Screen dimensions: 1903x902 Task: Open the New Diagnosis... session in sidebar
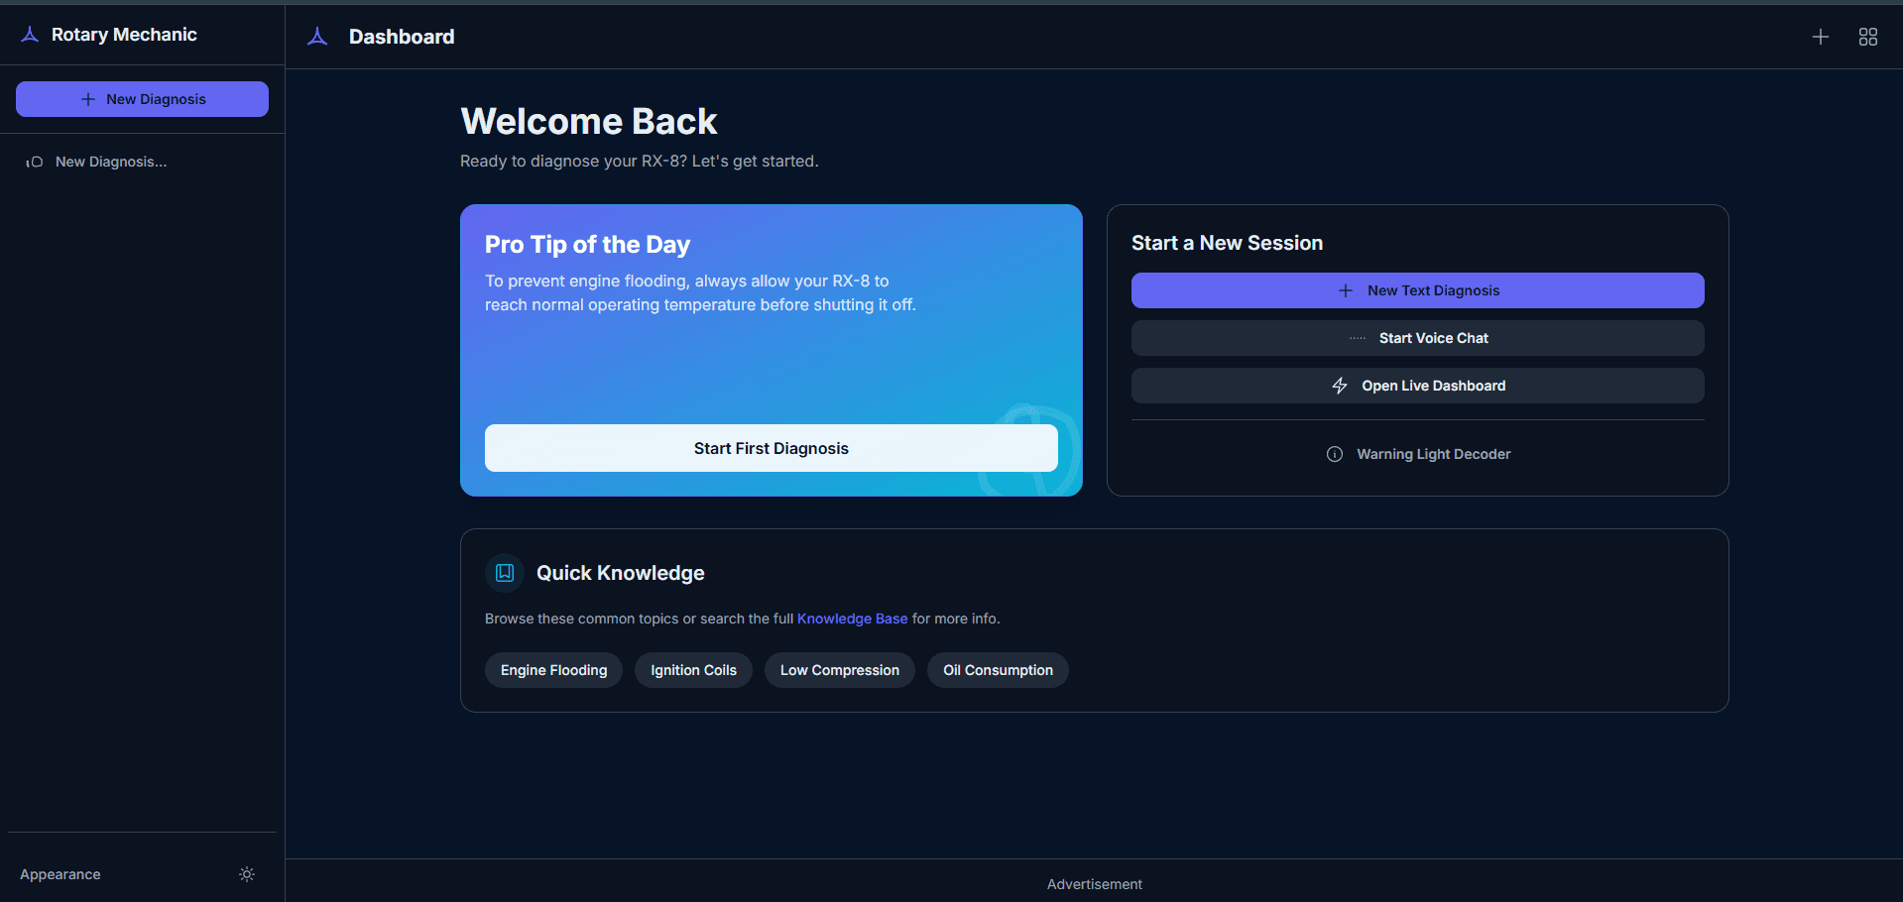111,162
